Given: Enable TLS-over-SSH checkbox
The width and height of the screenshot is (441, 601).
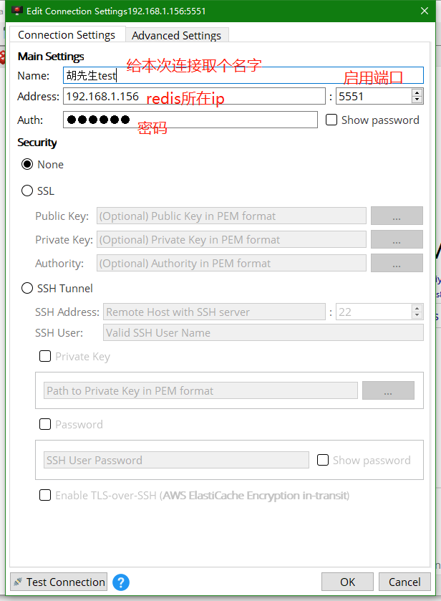Looking at the screenshot, I should (45, 495).
